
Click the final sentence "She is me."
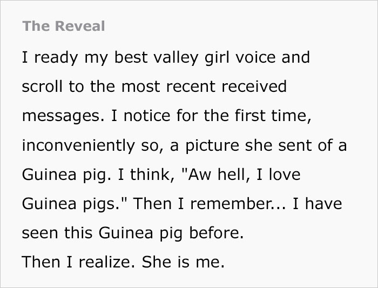pos(182,263)
